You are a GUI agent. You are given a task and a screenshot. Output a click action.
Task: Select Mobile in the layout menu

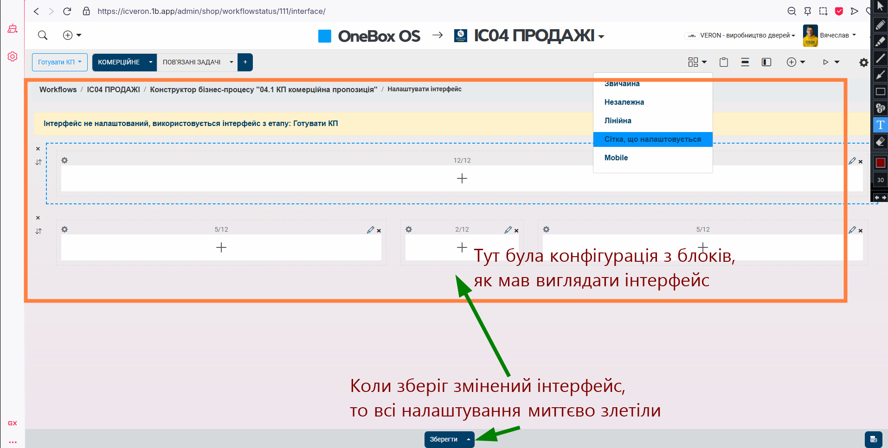[x=616, y=158]
